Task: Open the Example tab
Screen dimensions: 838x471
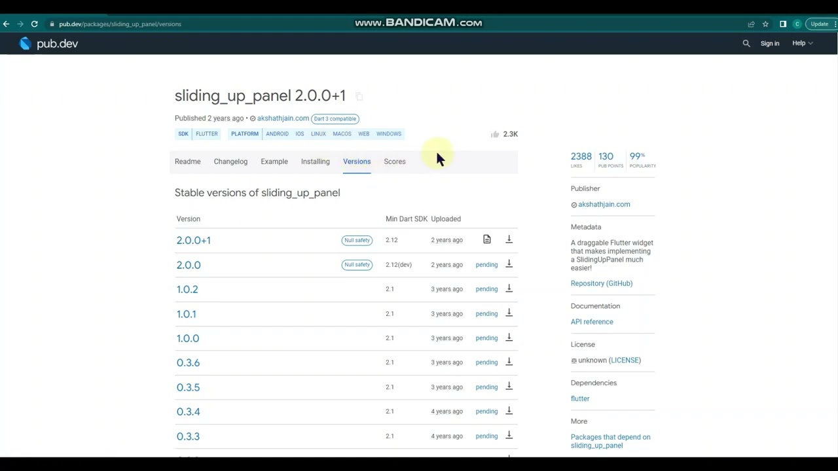Action: point(274,162)
